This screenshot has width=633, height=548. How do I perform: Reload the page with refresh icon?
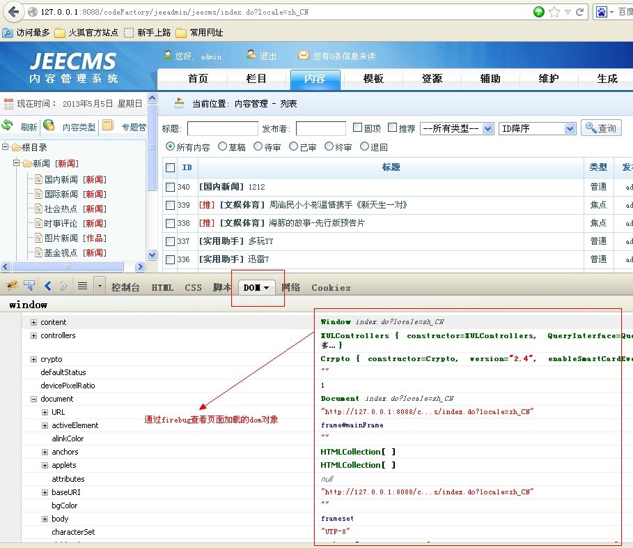click(579, 12)
